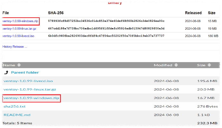Go to Parent folder

25,73
